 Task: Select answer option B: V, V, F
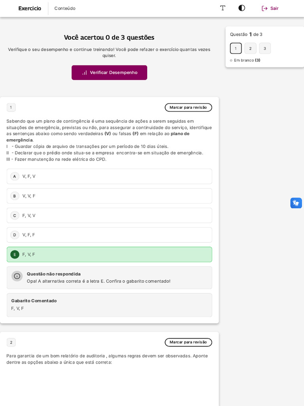pos(109,196)
